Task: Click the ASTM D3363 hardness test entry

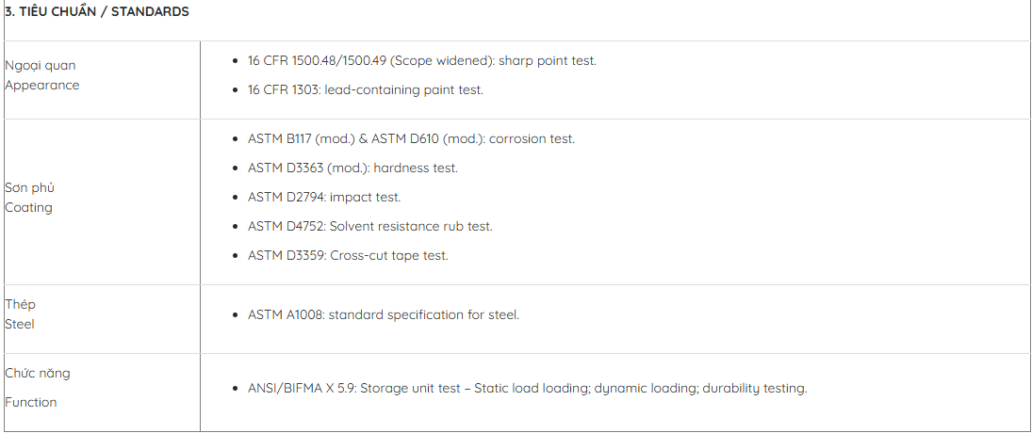Action: (352, 168)
